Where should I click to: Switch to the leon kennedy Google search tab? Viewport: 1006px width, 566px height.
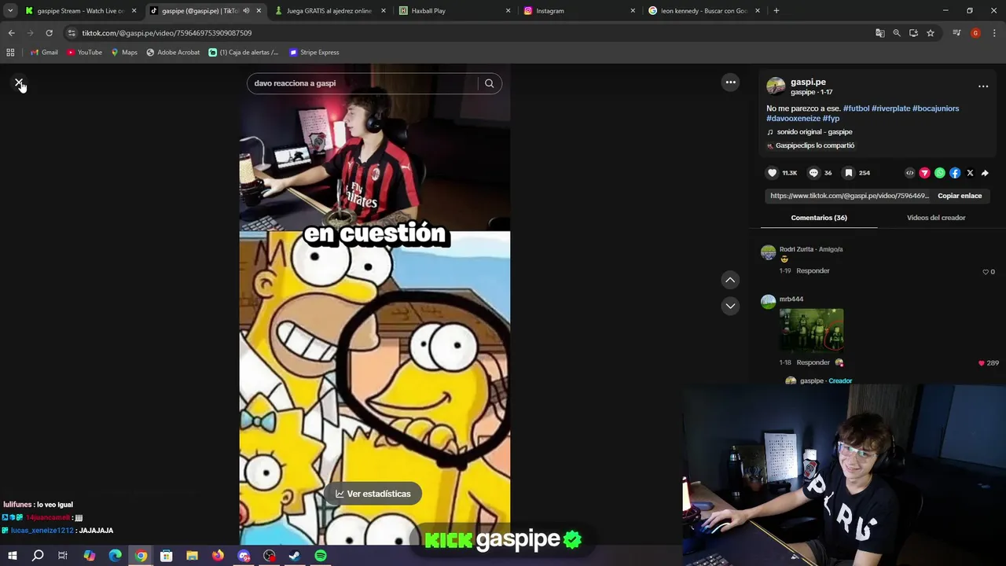tap(703, 11)
